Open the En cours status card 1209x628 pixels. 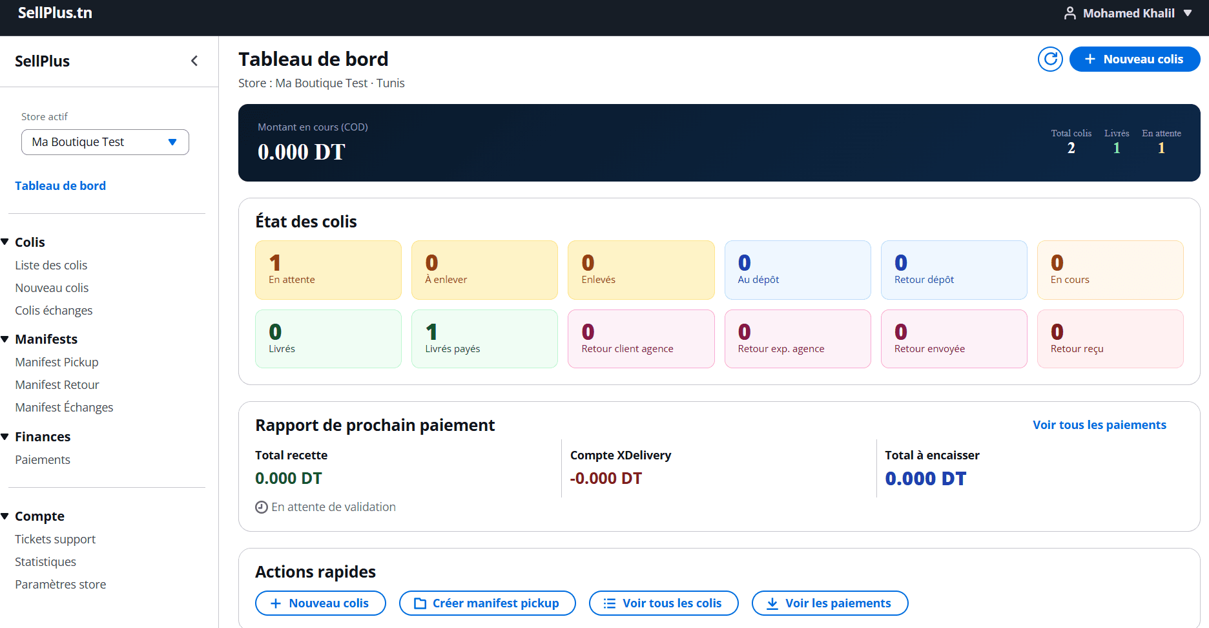pyautogui.click(x=1110, y=270)
